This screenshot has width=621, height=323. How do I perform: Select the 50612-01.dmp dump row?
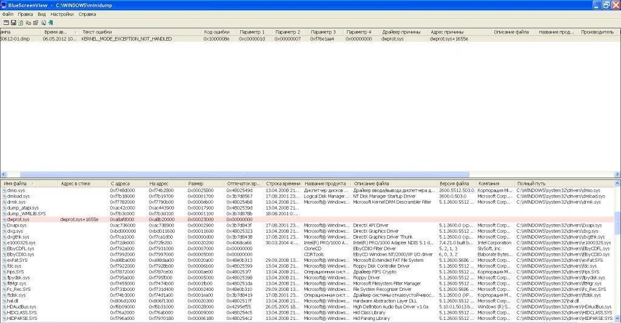(310, 39)
